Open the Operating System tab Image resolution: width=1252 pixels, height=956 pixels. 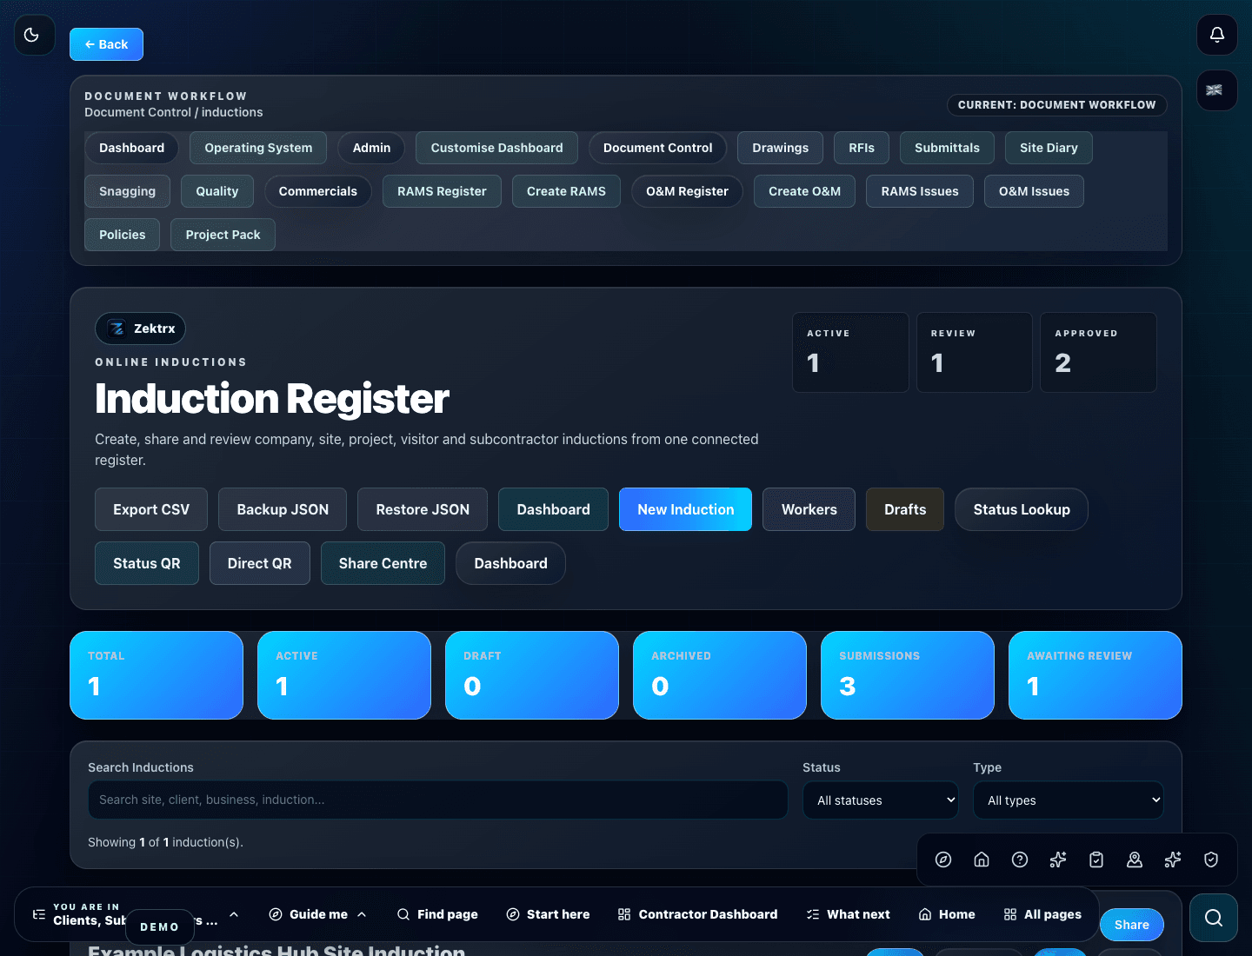pos(258,148)
